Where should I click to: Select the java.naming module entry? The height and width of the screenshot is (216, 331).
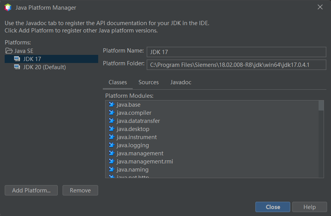coord(132,170)
